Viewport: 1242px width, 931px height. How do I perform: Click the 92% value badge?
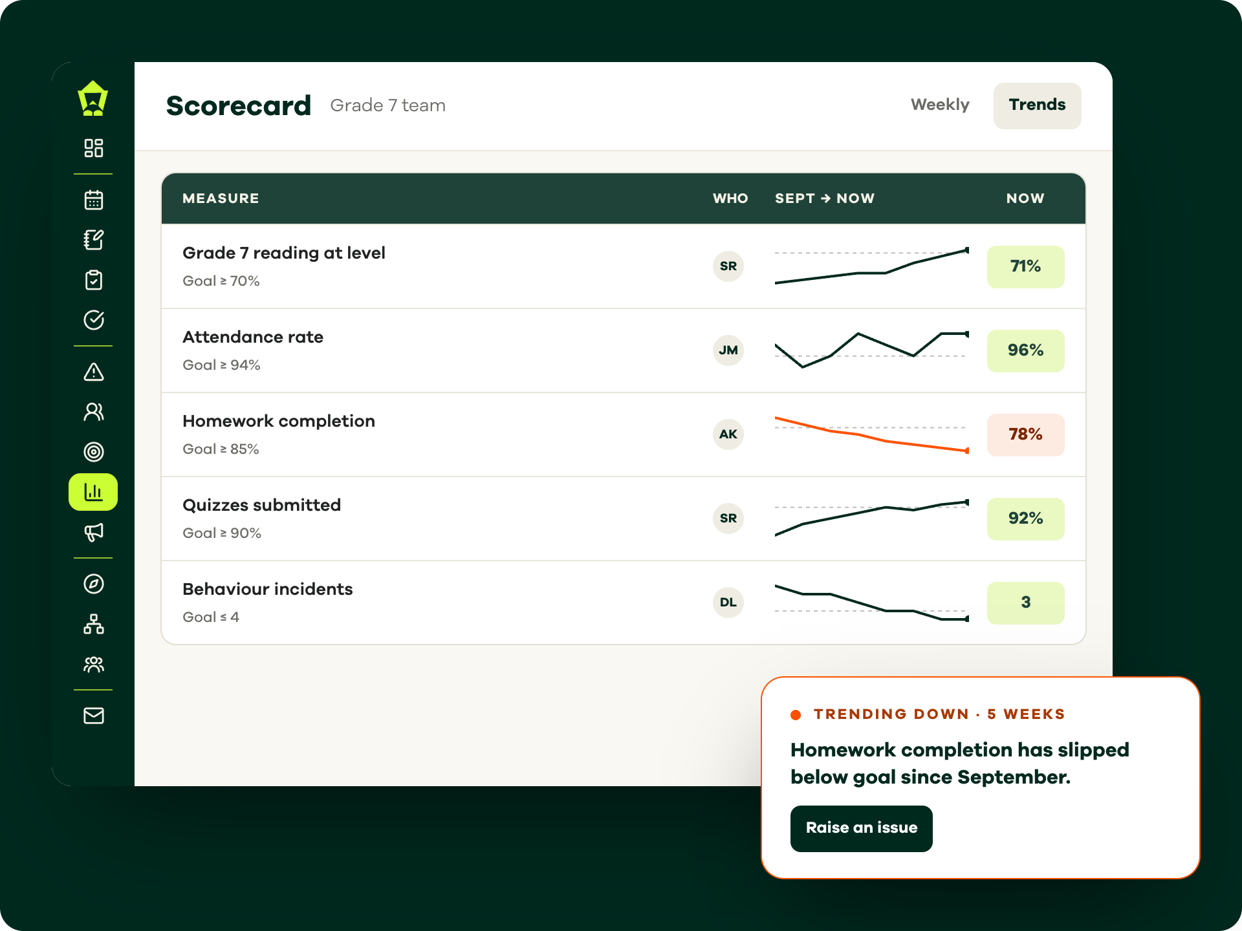click(x=1025, y=519)
